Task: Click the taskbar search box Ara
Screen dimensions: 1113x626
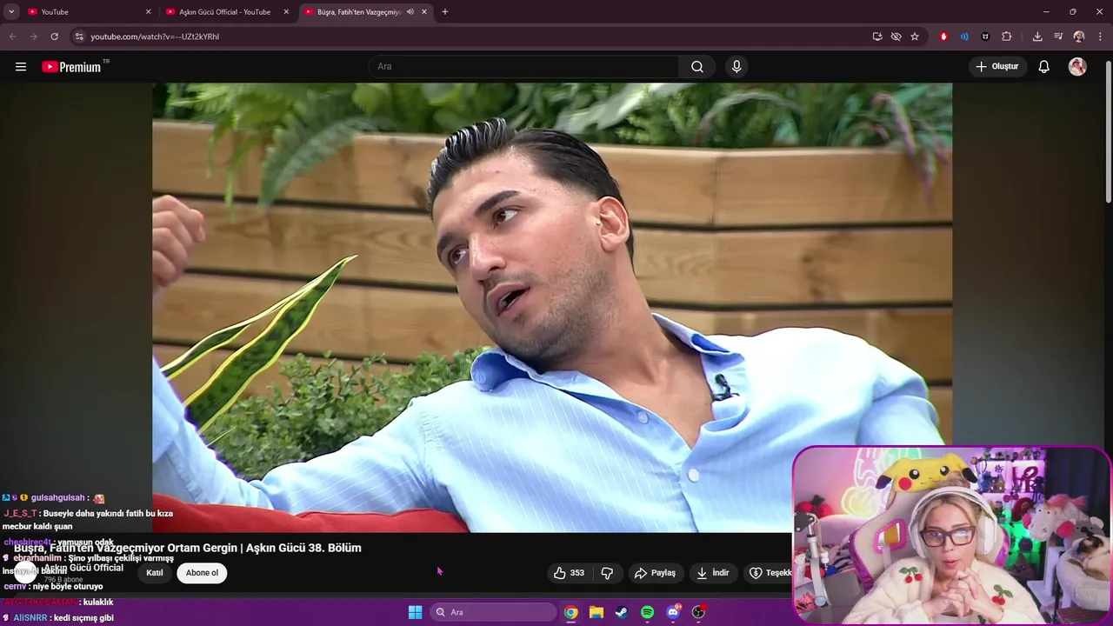Action: coord(493,612)
